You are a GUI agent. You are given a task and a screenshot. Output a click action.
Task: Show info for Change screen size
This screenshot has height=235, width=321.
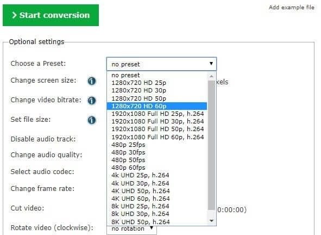pyautogui.click(x=91, y=81)
